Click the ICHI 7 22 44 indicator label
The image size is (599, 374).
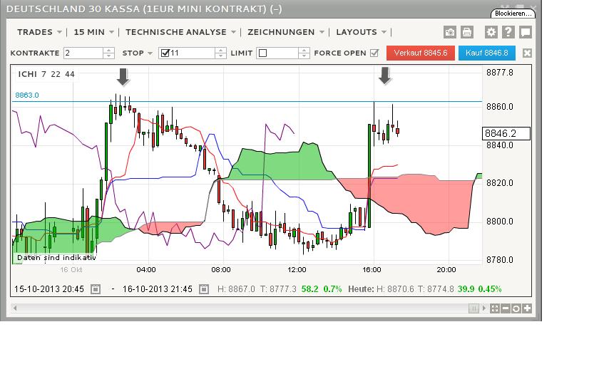point(46,74)
